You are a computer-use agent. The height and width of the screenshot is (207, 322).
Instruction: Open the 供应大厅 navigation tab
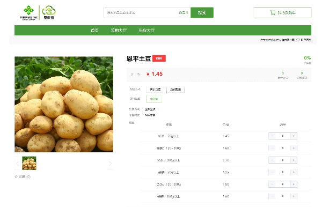[x=147, y=31]
